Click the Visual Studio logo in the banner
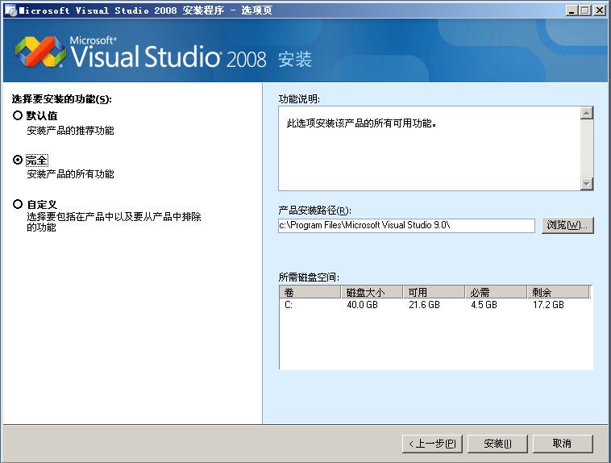The height and width of the screenshot is (463, 611). click(40, 52)
